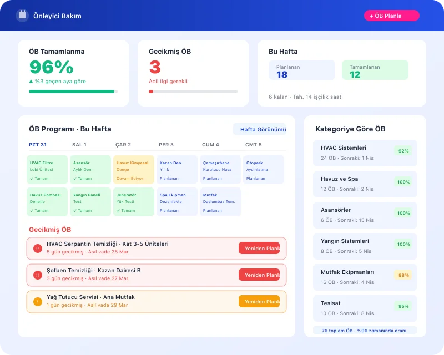Click the 76 toplam ÖB summary link
Image resolution: width=444 pixels, height=355 pixels.
[x=365, y=331]
